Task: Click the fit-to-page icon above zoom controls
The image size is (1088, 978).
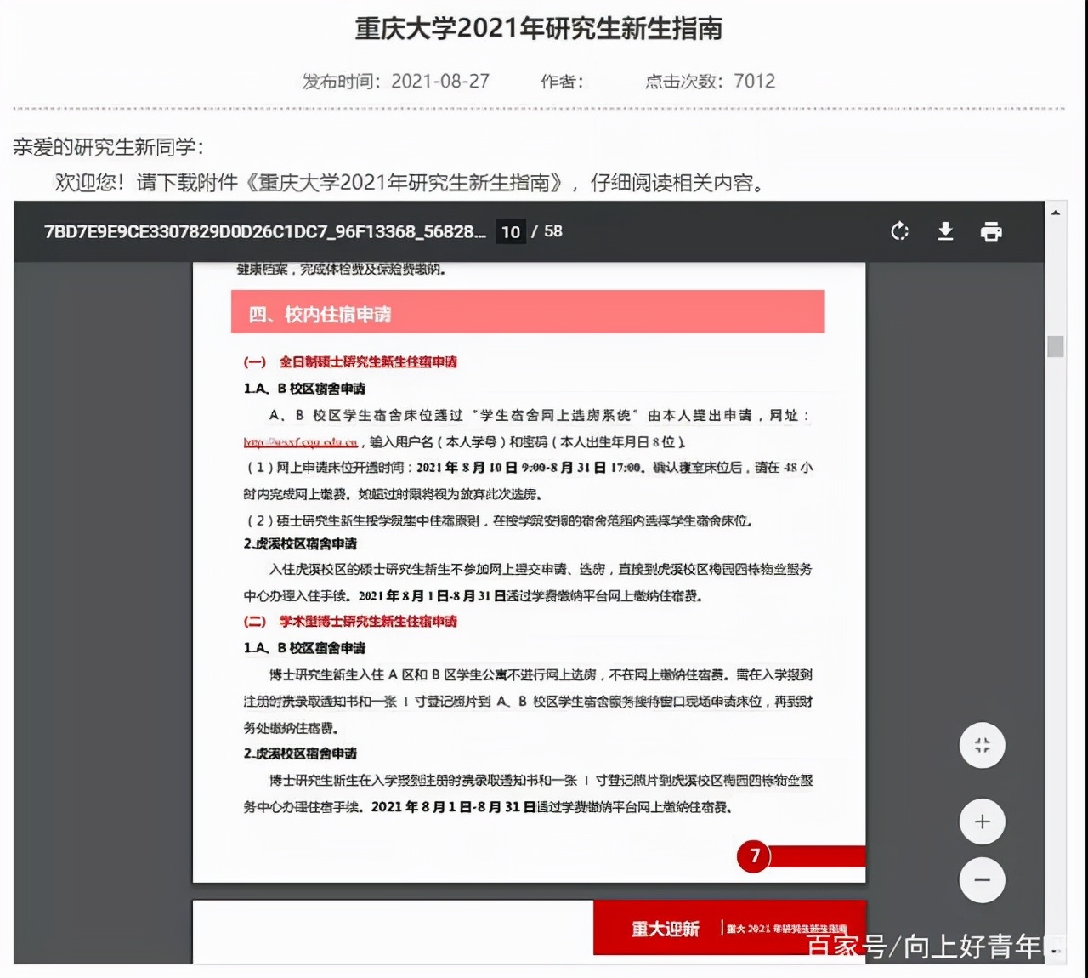Action: [x=982, y=745]
